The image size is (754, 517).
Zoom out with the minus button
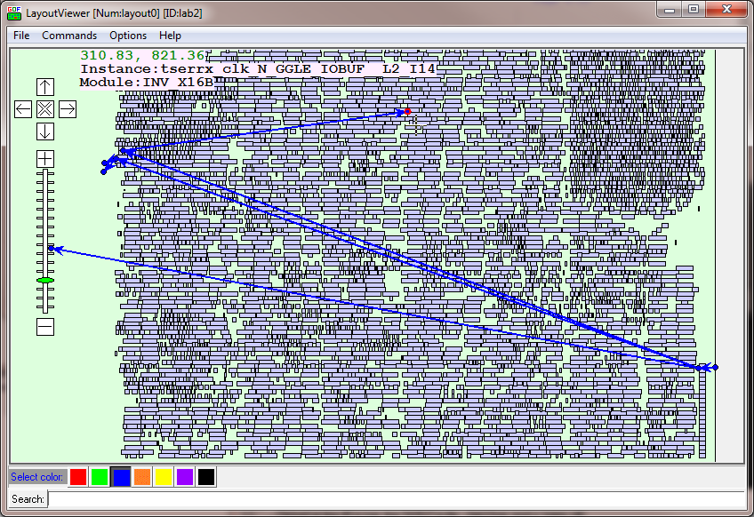[45, 327]
